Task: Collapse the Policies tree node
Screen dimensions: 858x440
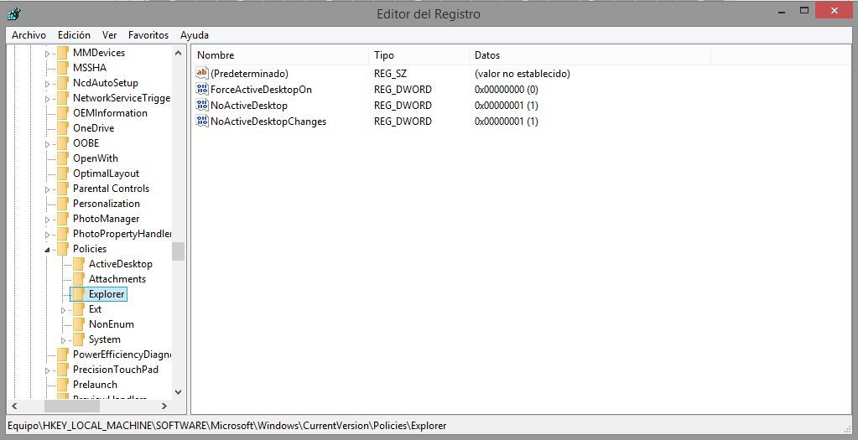Action: point(47,250)
